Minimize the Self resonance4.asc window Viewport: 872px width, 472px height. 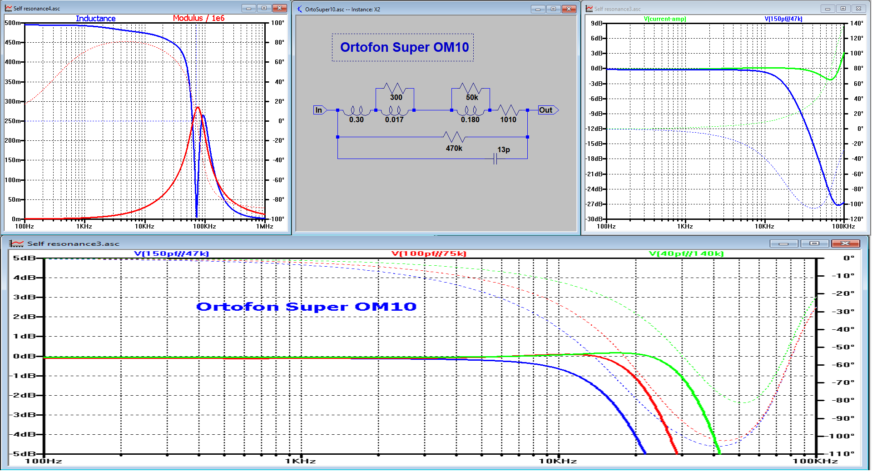248,8
